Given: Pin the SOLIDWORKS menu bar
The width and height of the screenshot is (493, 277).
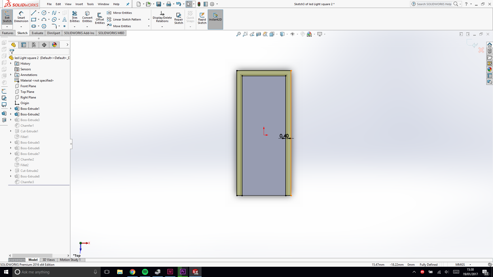Looking at the screenshot, I should coord(128,4).
